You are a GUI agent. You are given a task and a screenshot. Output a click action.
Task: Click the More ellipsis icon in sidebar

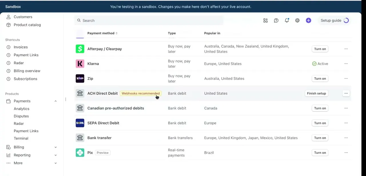pyautogui.click(x=9, y=163)
